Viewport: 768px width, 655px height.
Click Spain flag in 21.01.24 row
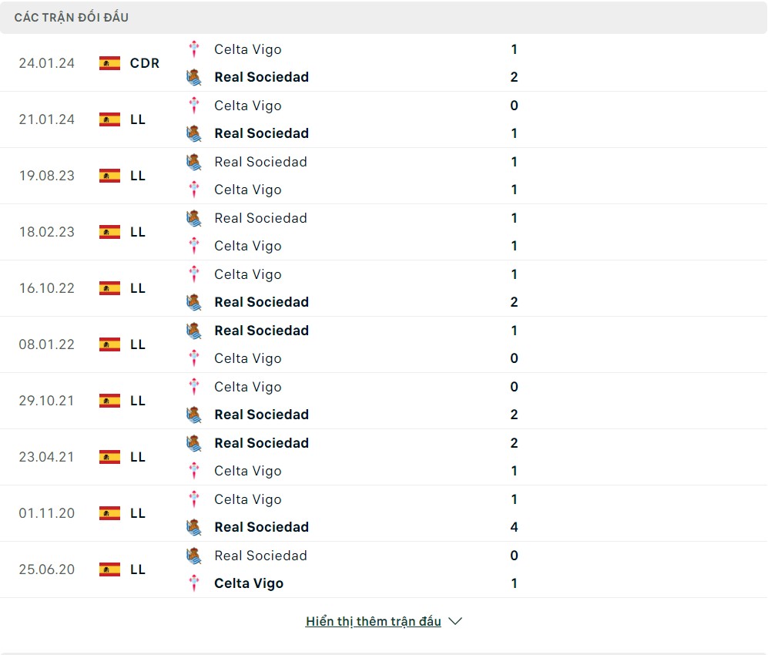point(110,119)
